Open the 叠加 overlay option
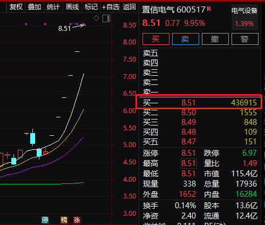Viewport: 265px width, 225px height. 35,7
